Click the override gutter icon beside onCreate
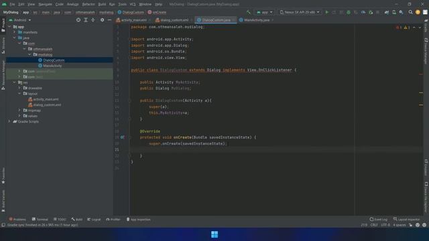The image size is (429, 241). [x=122, y=137]
